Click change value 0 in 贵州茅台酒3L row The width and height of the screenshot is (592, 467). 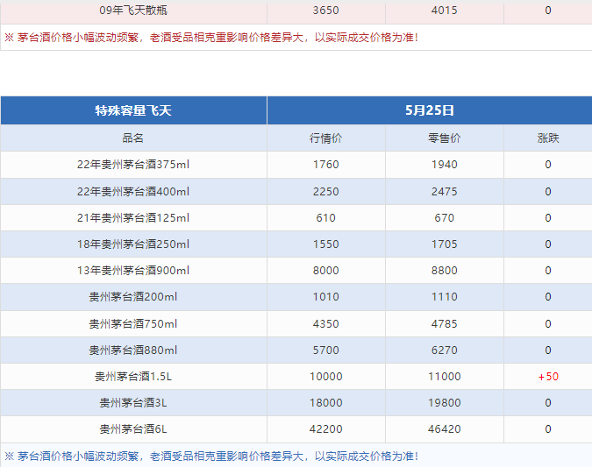click(x=548, y=403)
